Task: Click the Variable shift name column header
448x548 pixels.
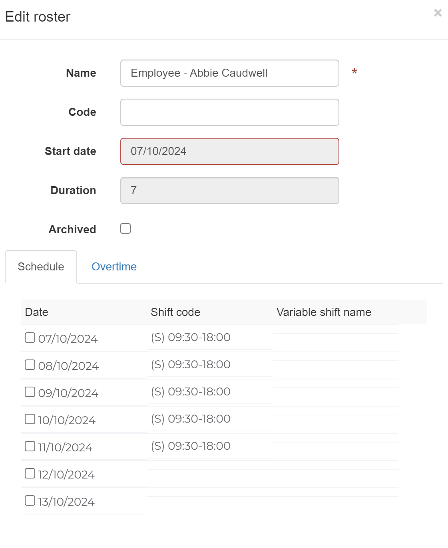Action: tap(324, 312)
